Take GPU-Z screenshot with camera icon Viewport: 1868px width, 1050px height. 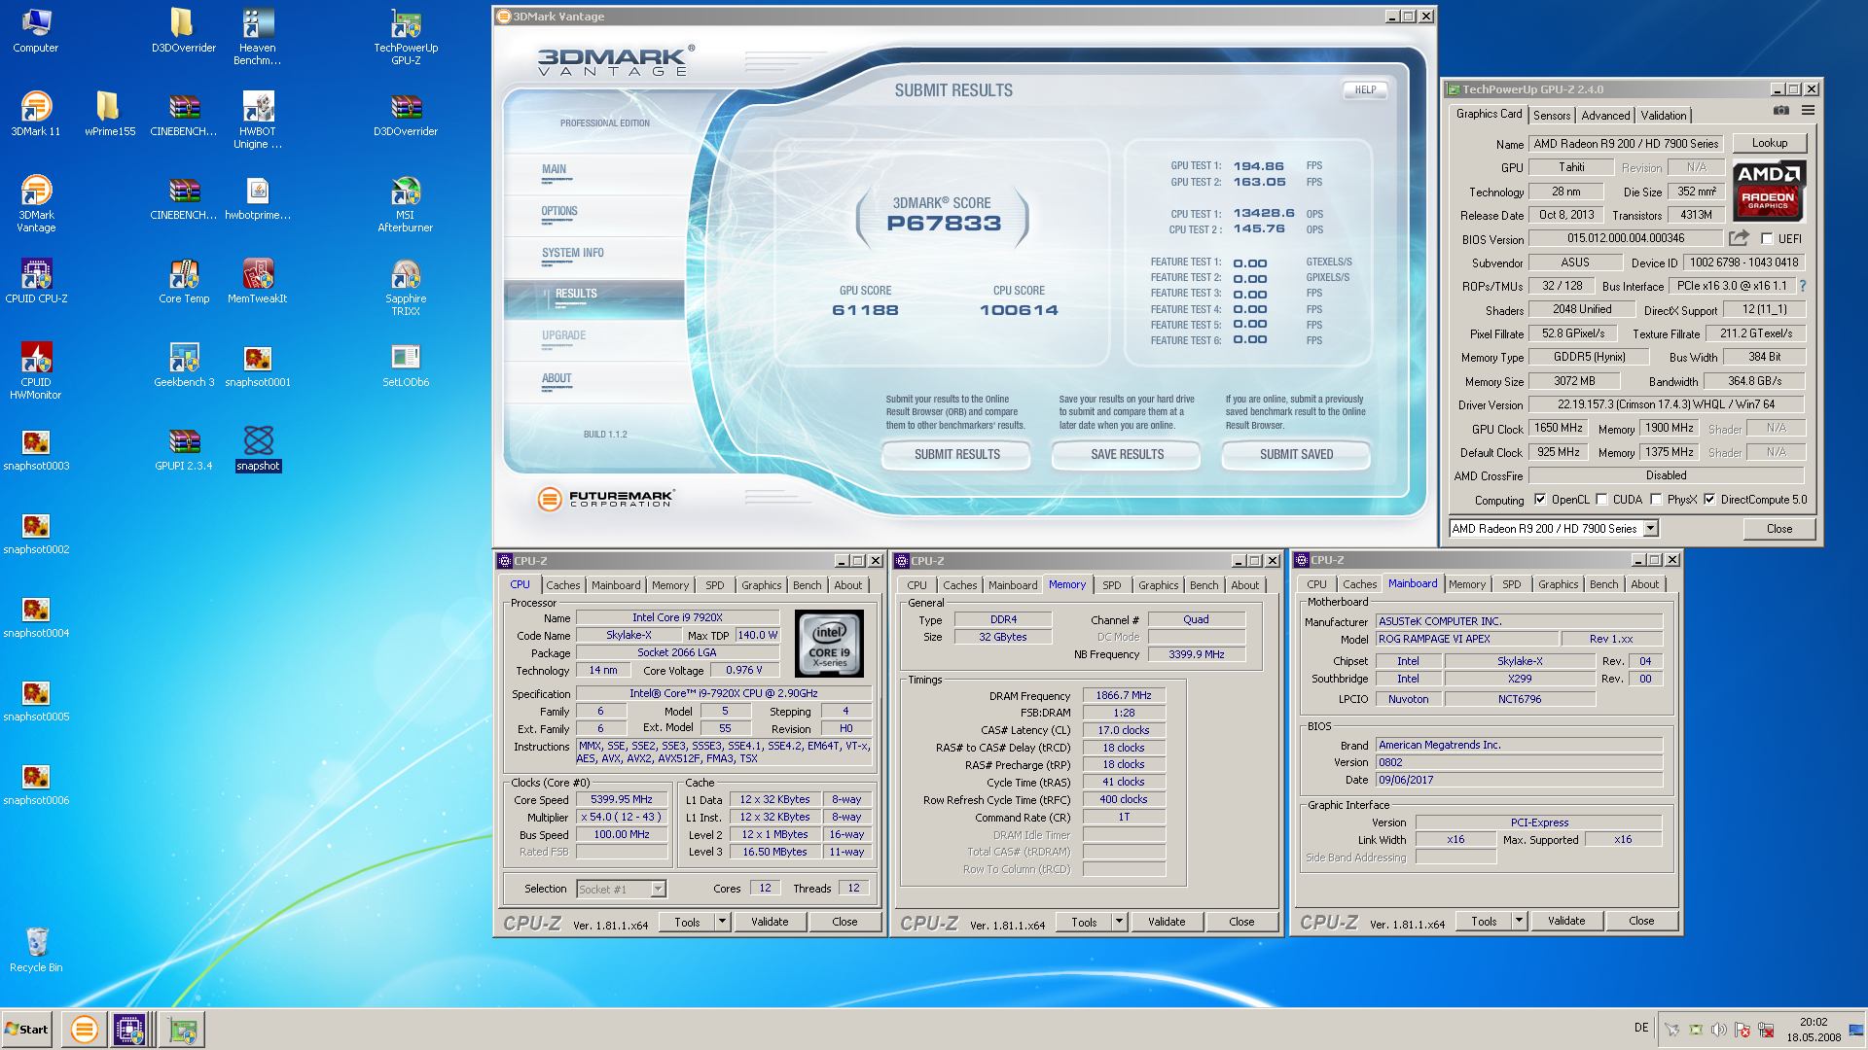coord(1780,111)
